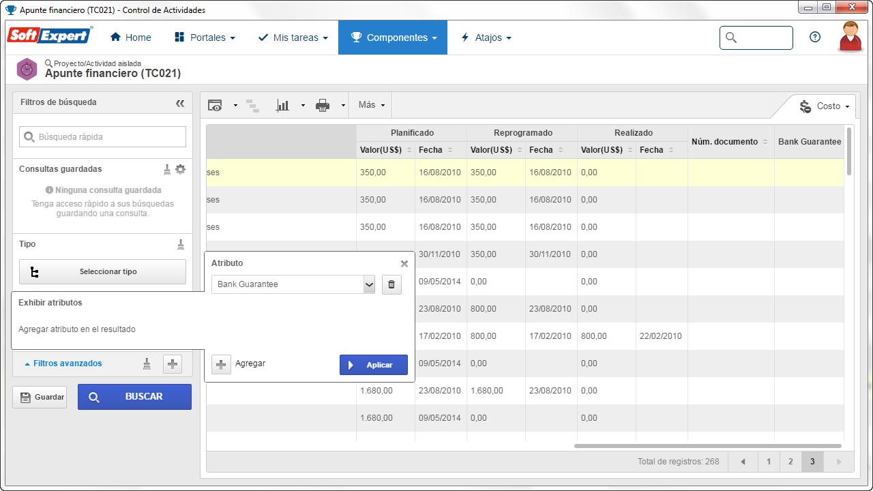Image resolution: width=873 pixels, height=491 pixels.
Task: Click the printer toolbar icon
Action: 323,105
